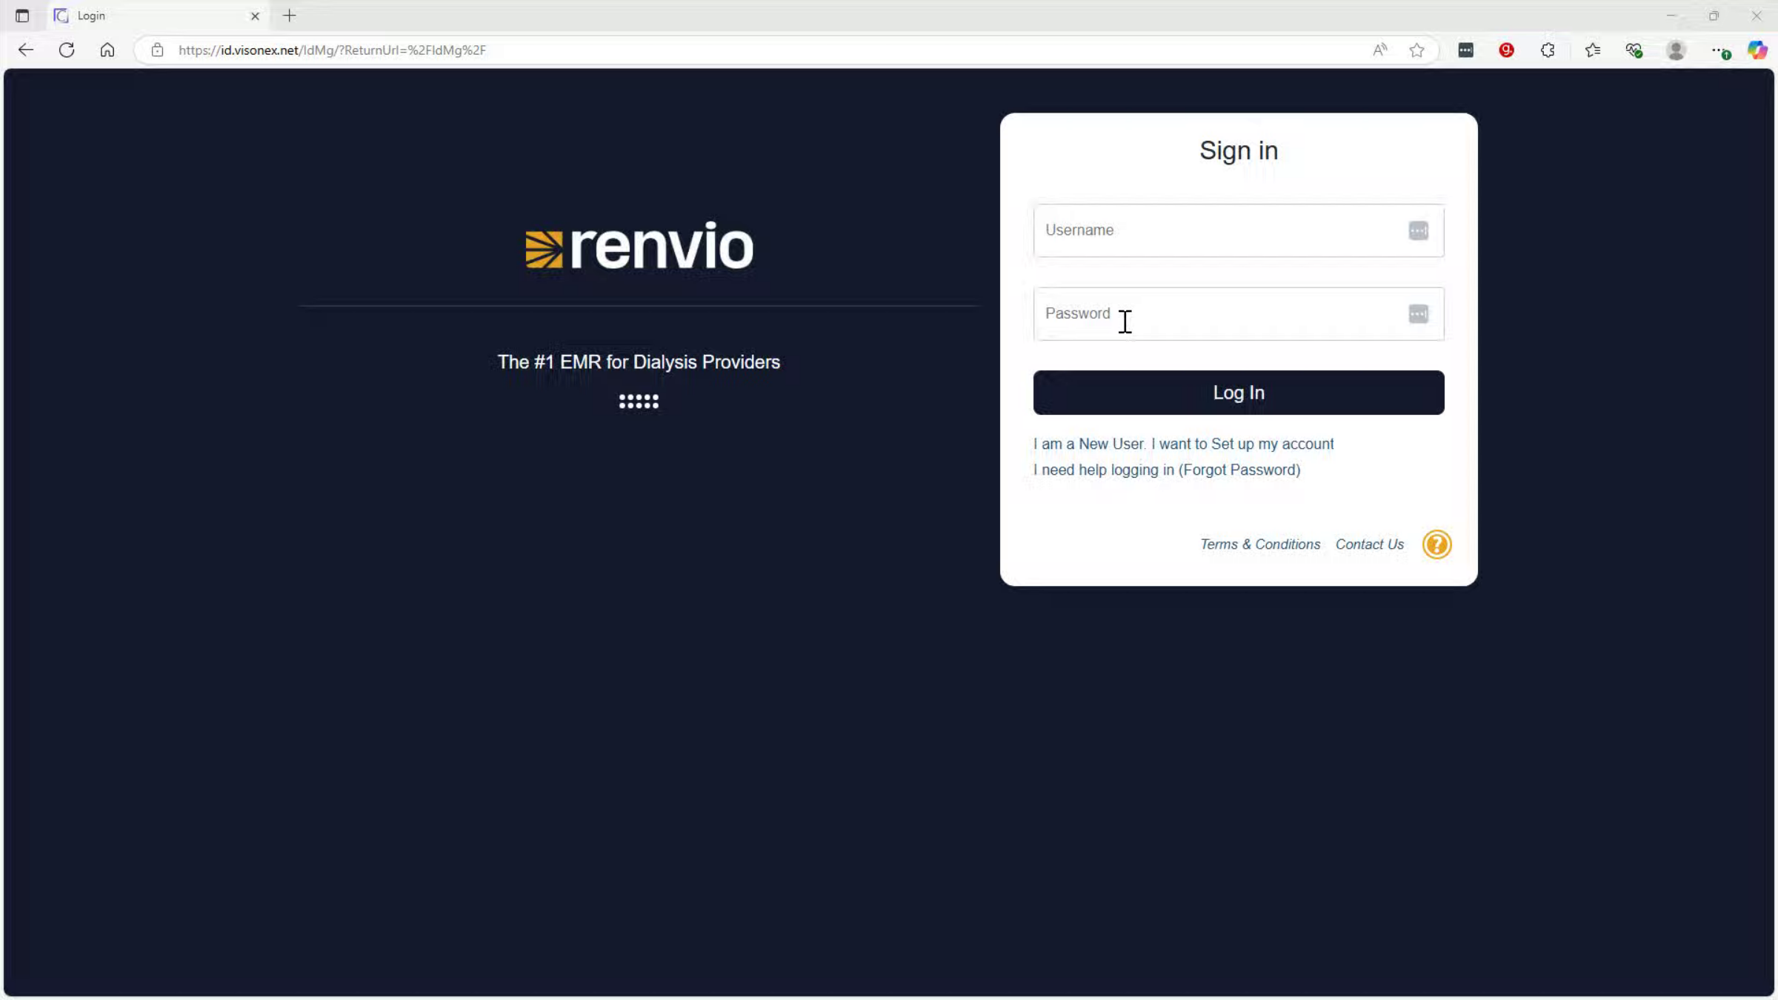Open Read aloud icon in address bar

pos(1379,50)
